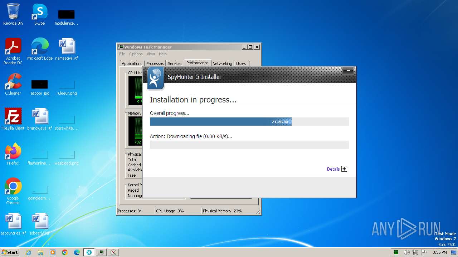Click 'Processes: 34' in the status bar
Image resolution: width=458 pixels, height=257 pixels.
click(x=130, y=211)
